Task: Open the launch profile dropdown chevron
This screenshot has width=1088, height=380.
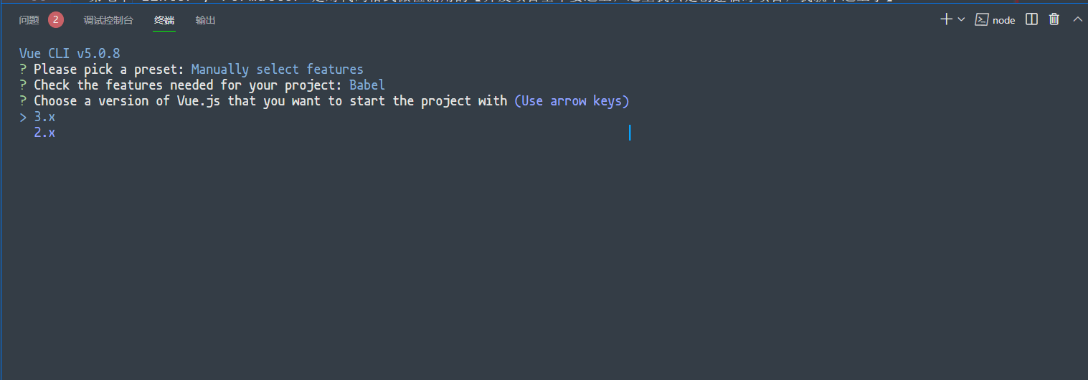Action: coord(961,19)
